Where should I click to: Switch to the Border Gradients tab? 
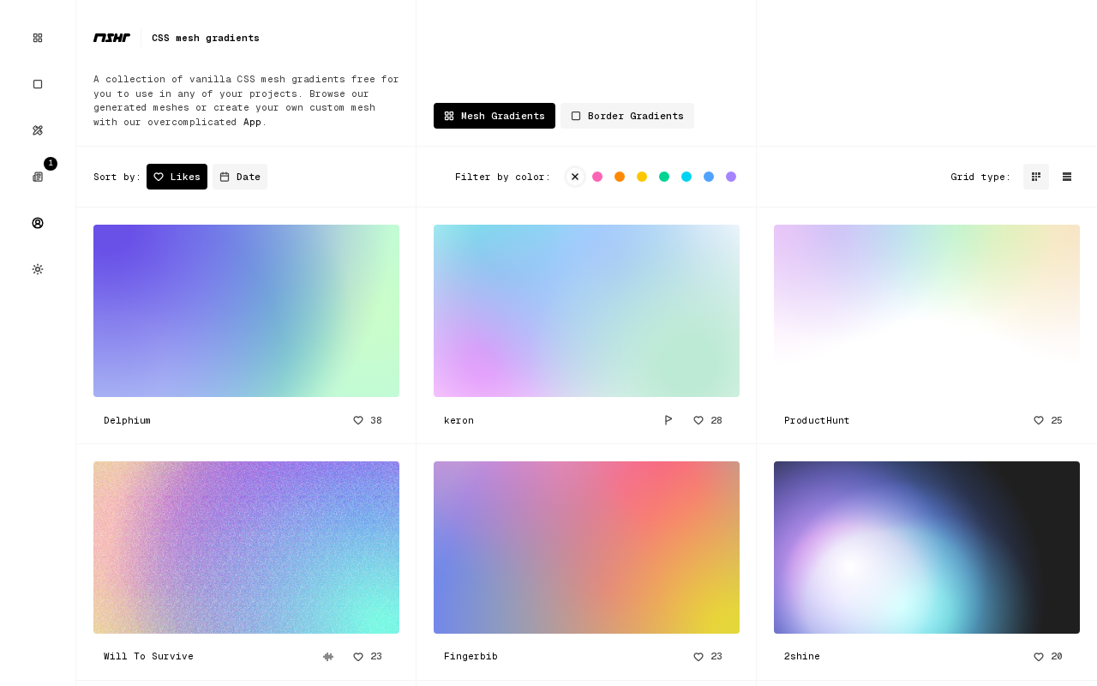(x=627, y=116)
